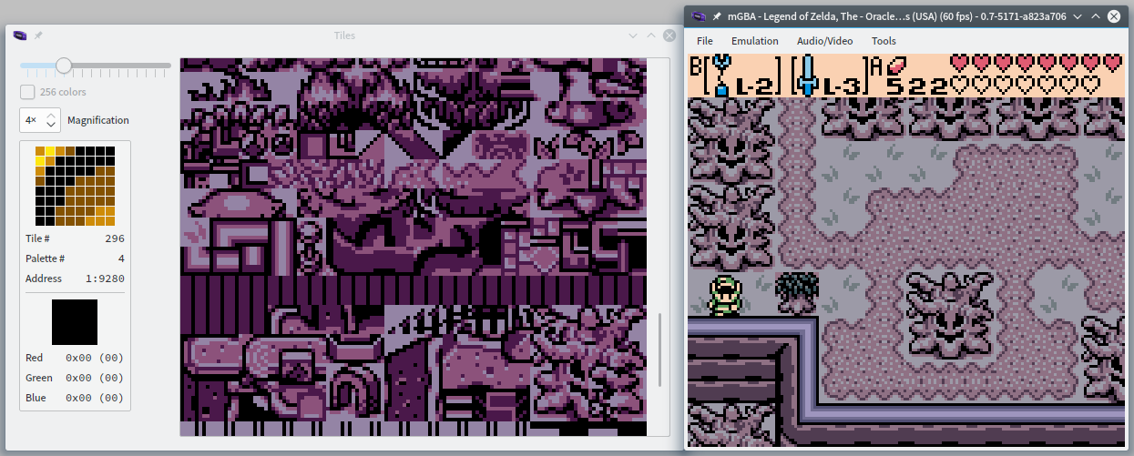Image resolution: width=1134 pixels, height=456 pixels.
Task: Open the Audio/Video menu
Action: [824, 41]
